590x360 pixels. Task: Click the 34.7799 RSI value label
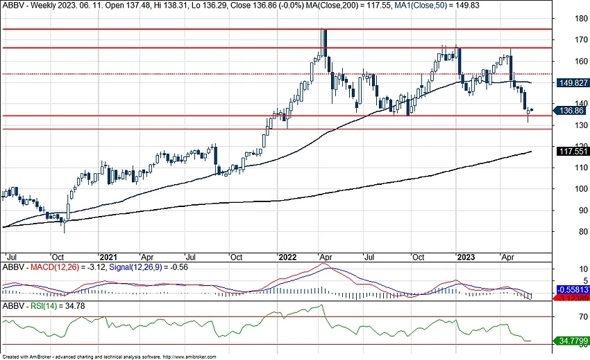point(572,341)
